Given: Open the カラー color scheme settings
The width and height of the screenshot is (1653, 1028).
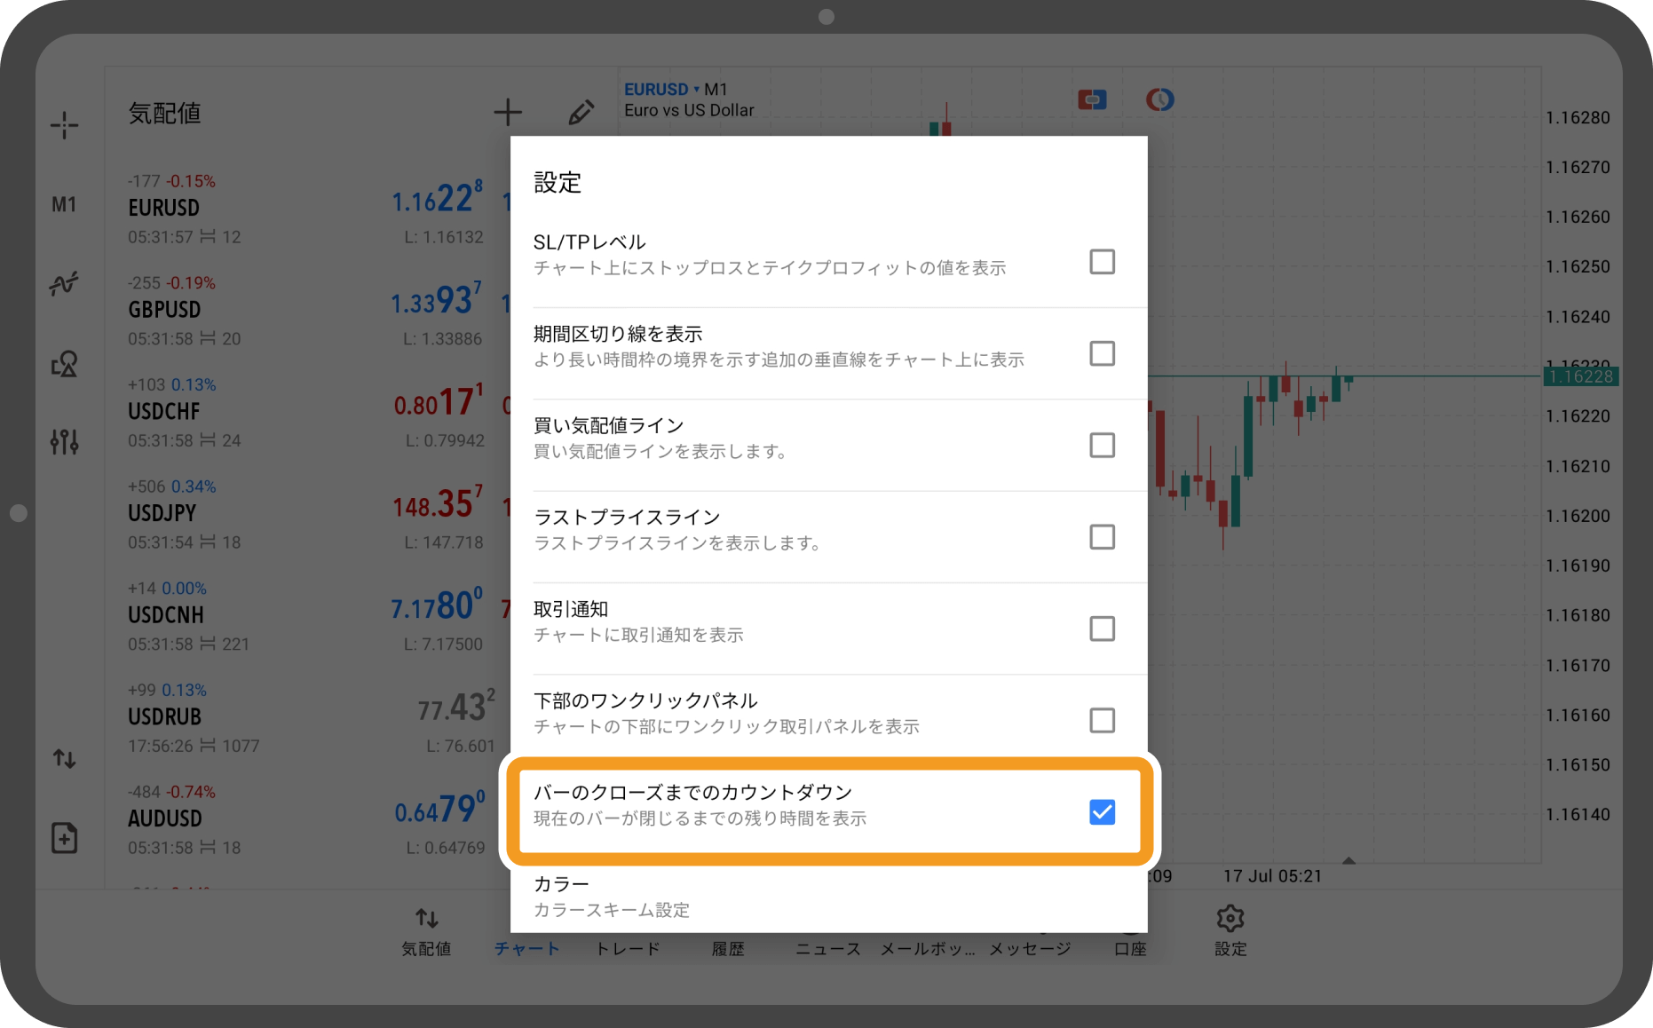Looking at the screenshot, I should click(611, 896).
